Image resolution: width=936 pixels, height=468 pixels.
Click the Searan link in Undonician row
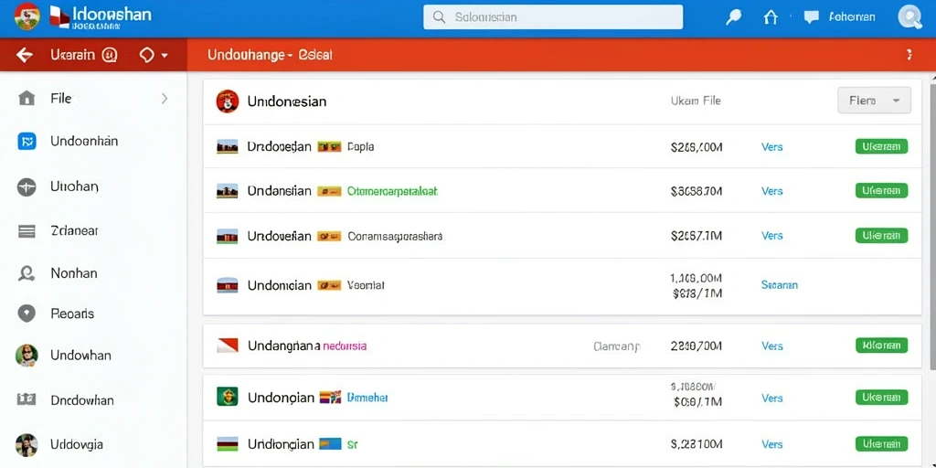click(x=780, y=285)
